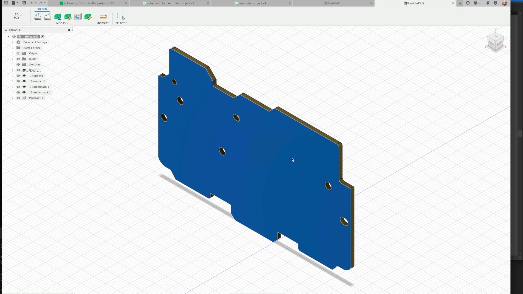Click the appearance cube icon in toolbar

(x=78, y=17)
